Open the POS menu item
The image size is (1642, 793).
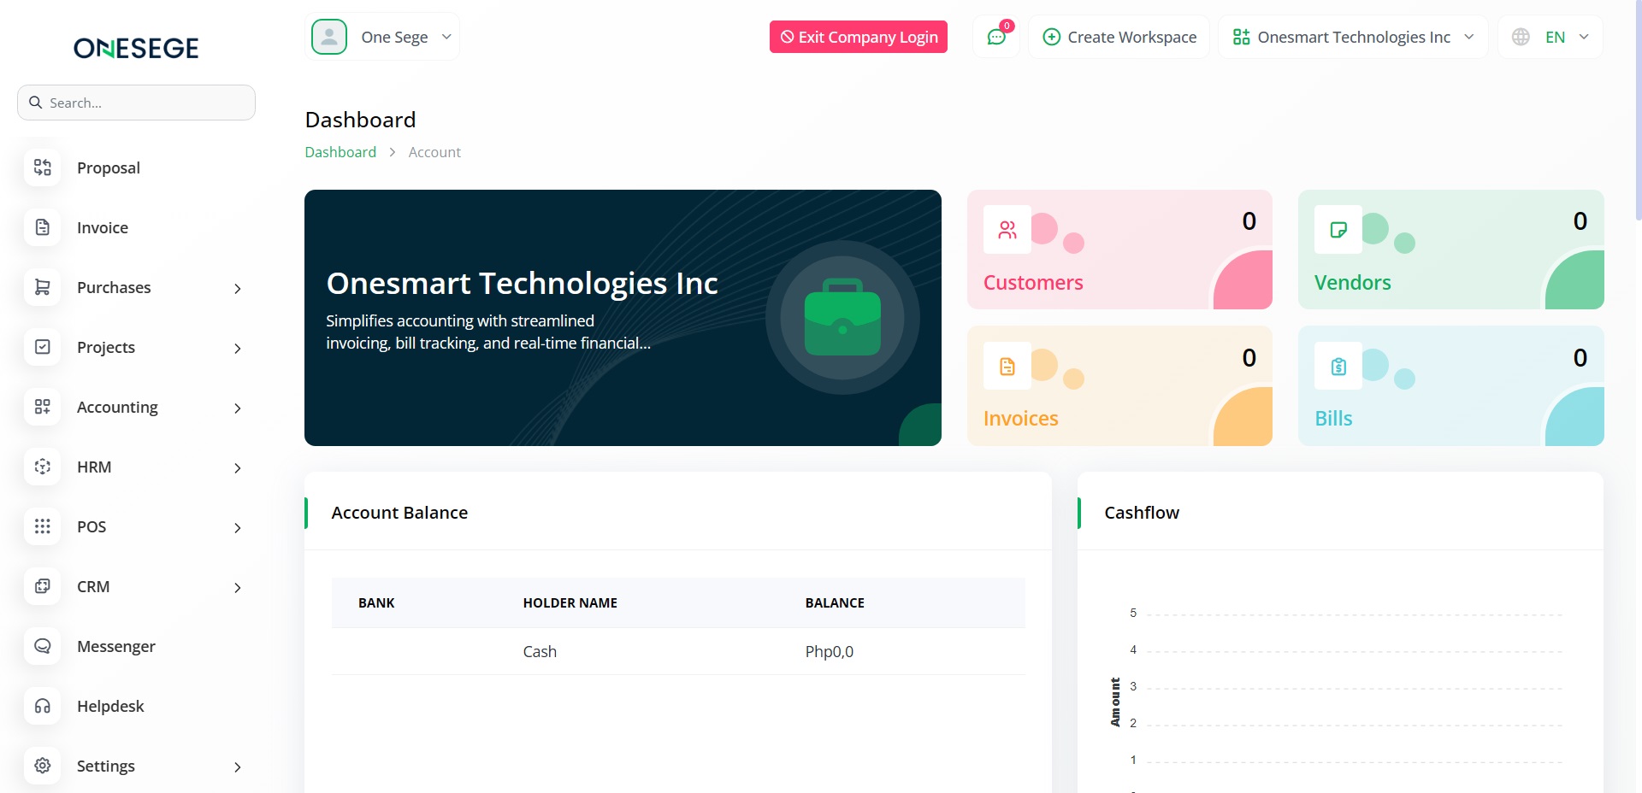pos(92,527)
